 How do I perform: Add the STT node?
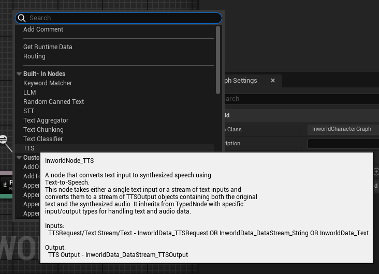point(28,111)
